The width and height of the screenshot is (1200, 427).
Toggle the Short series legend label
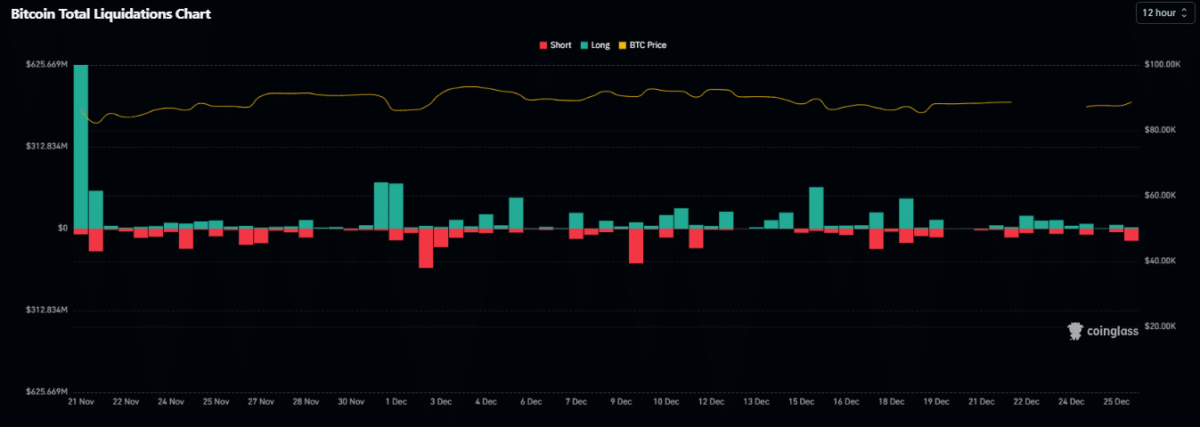560,44
